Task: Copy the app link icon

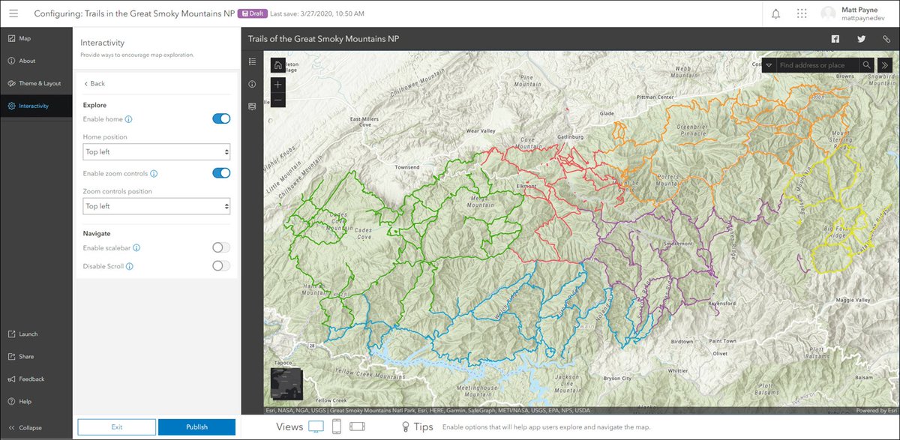Action: 886,38
